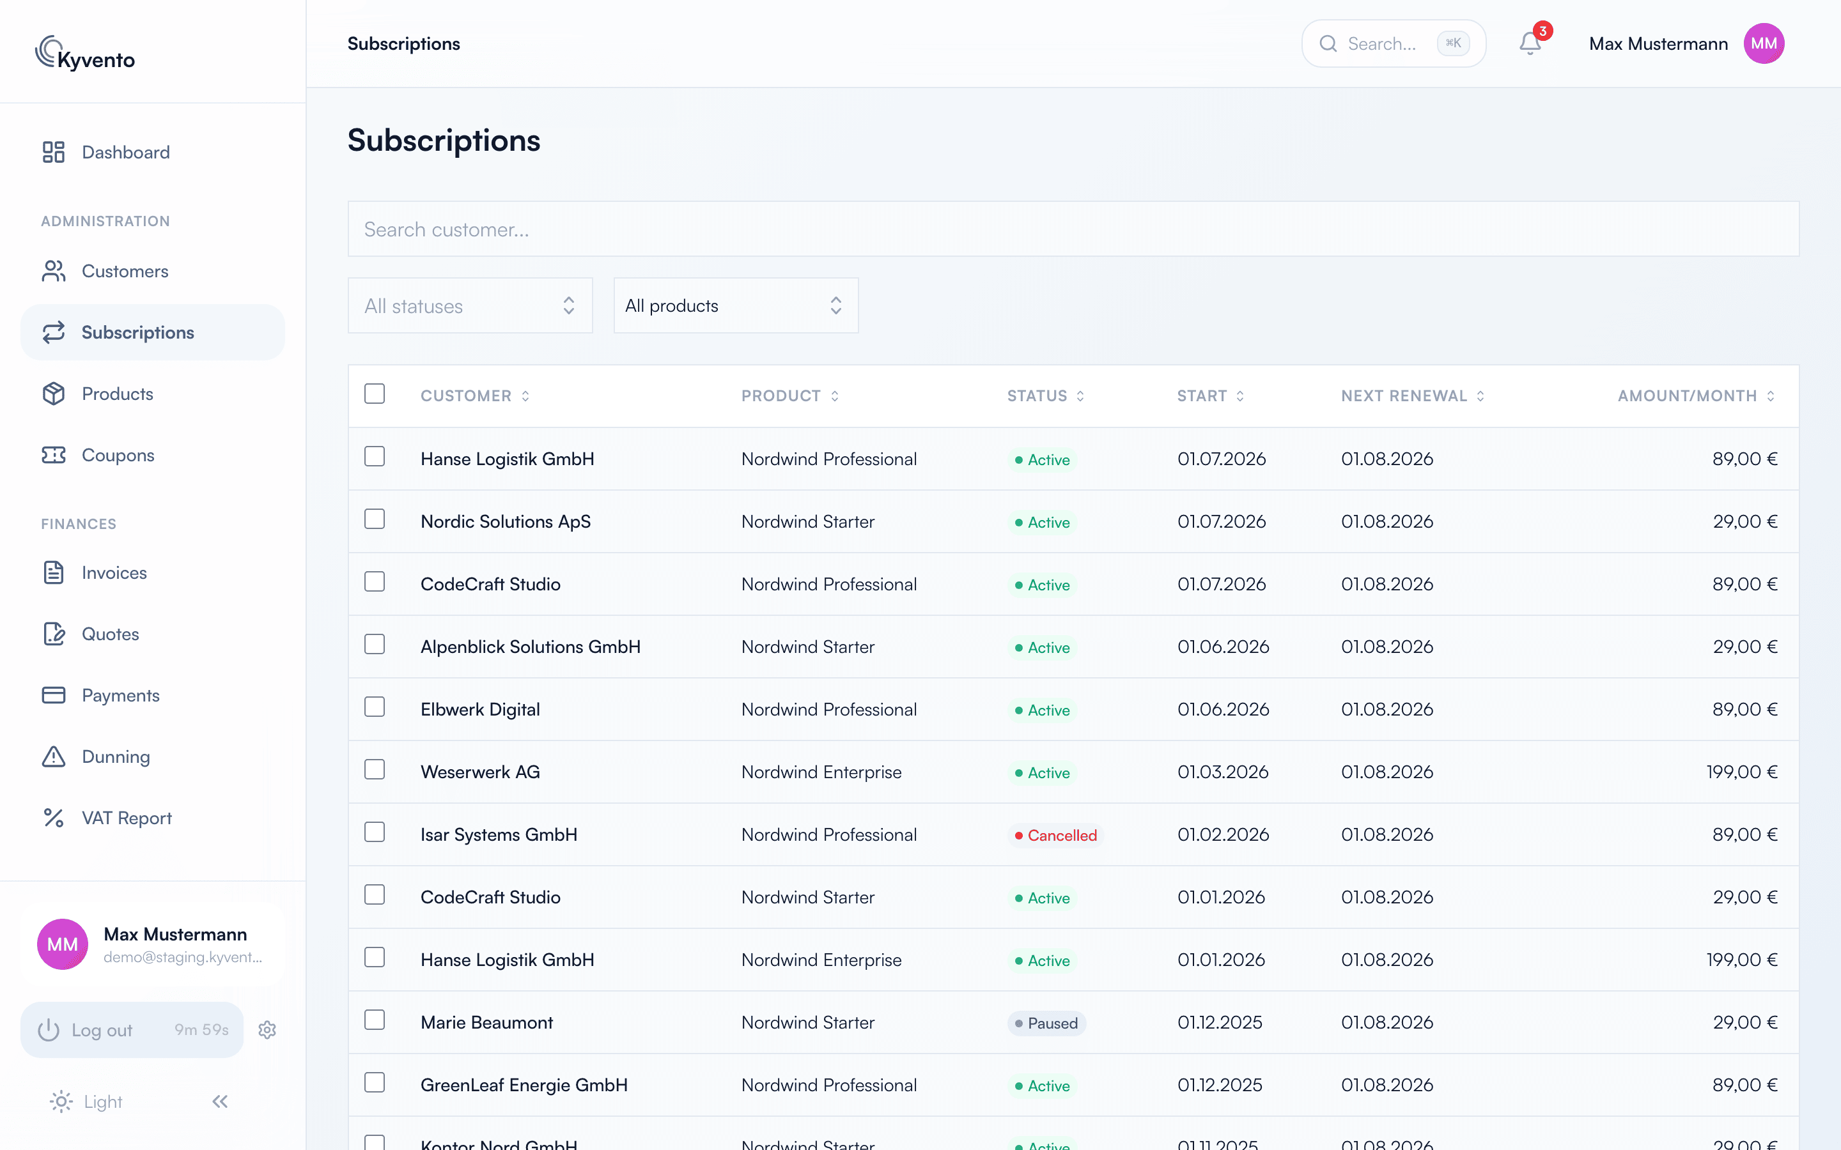Click the Products box icon

pos(53,393)
